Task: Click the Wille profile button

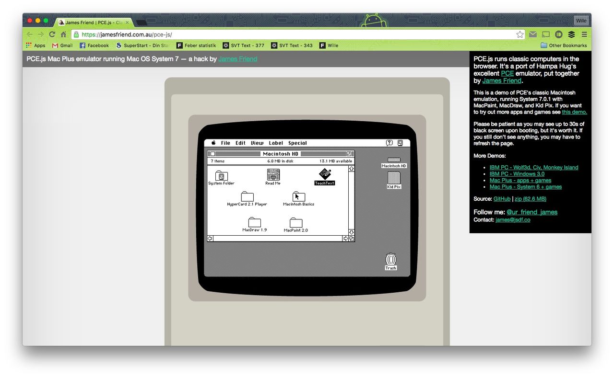Action: click(581, 21)
